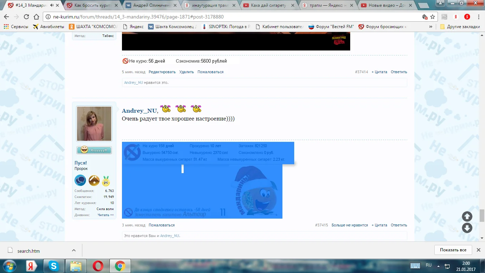The width and height of the screenshot is (485, 273).
Task: Go to home page via house icon
Action: (36, 17)
